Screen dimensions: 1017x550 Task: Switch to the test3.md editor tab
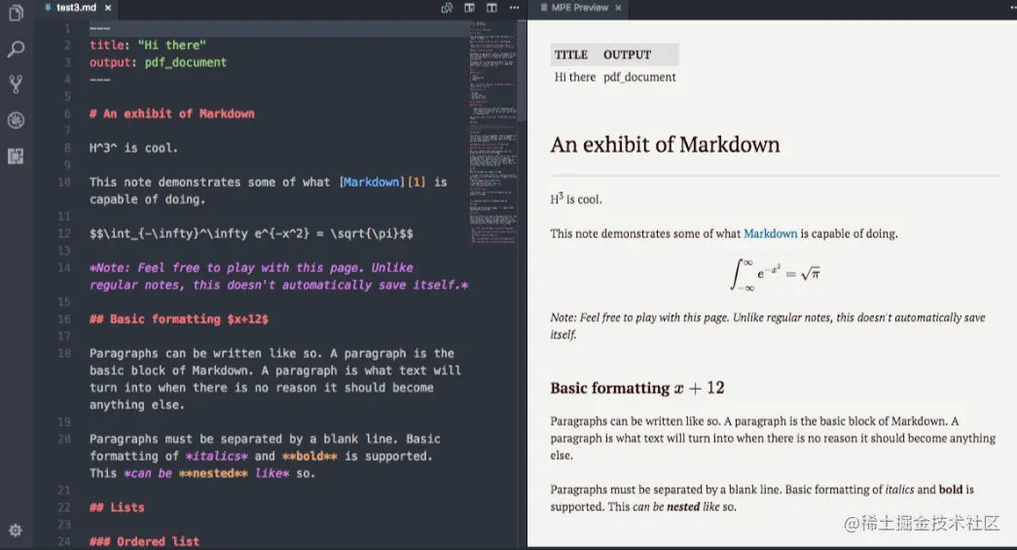[x=76, y=8]
